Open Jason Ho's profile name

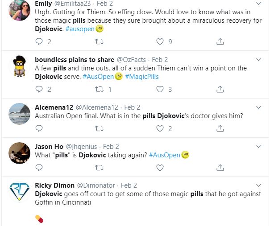(x=51, y=146)
